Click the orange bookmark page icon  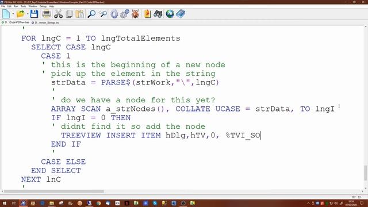coord(147,14)
